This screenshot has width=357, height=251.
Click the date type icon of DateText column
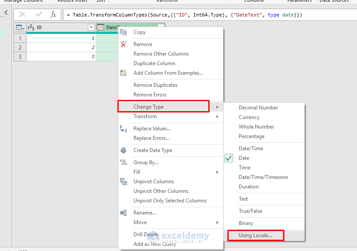coord(100,27)
